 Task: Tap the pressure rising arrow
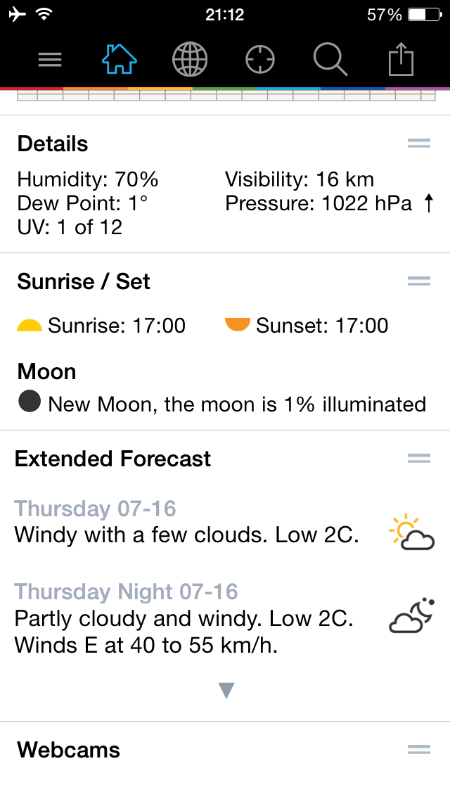coord(429,203)
